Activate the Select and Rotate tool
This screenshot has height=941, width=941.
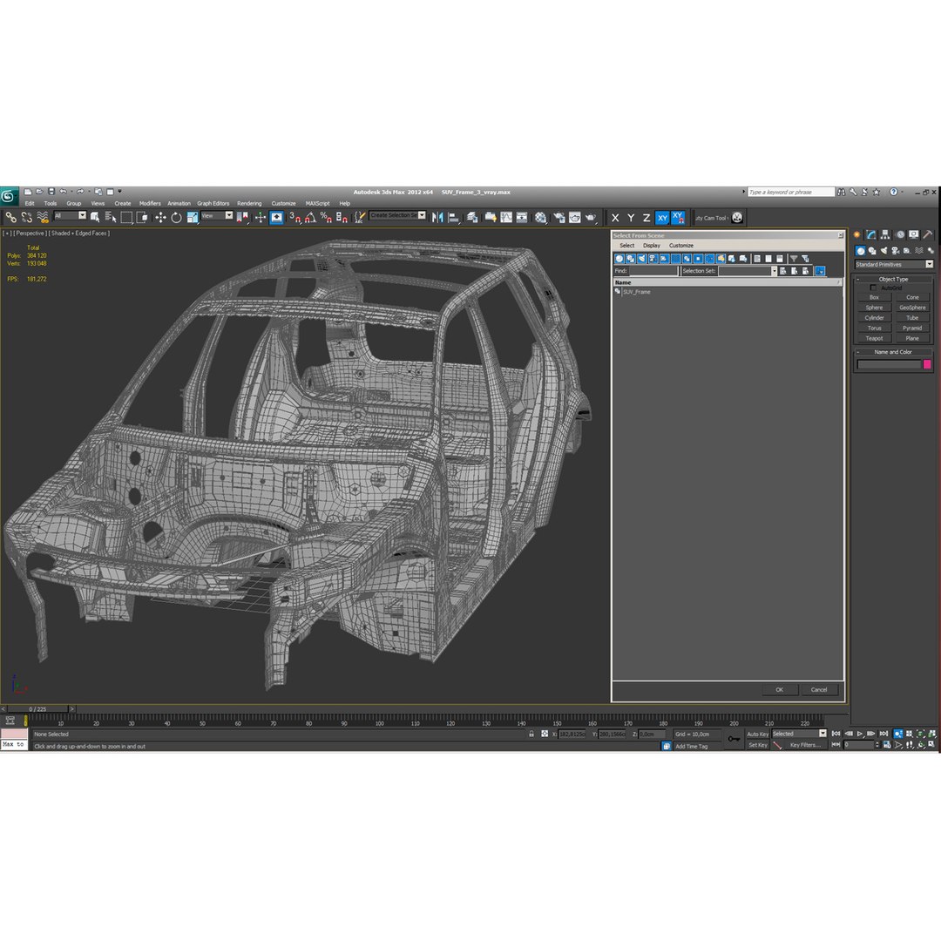(176, 217)
